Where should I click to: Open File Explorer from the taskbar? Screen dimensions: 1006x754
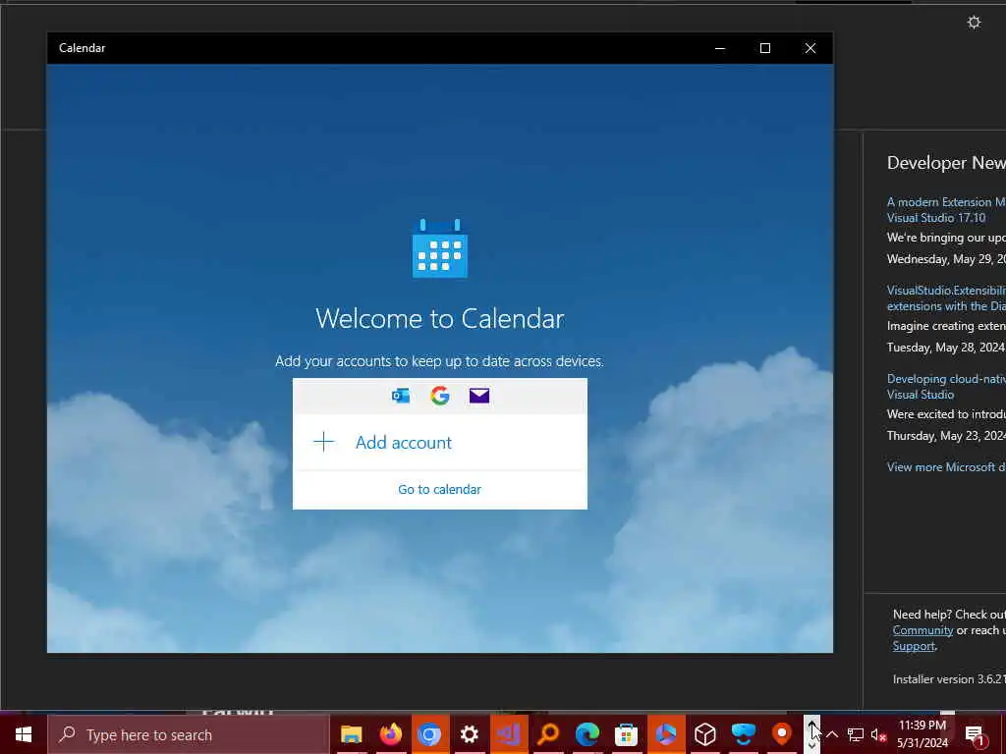(351, 734)
